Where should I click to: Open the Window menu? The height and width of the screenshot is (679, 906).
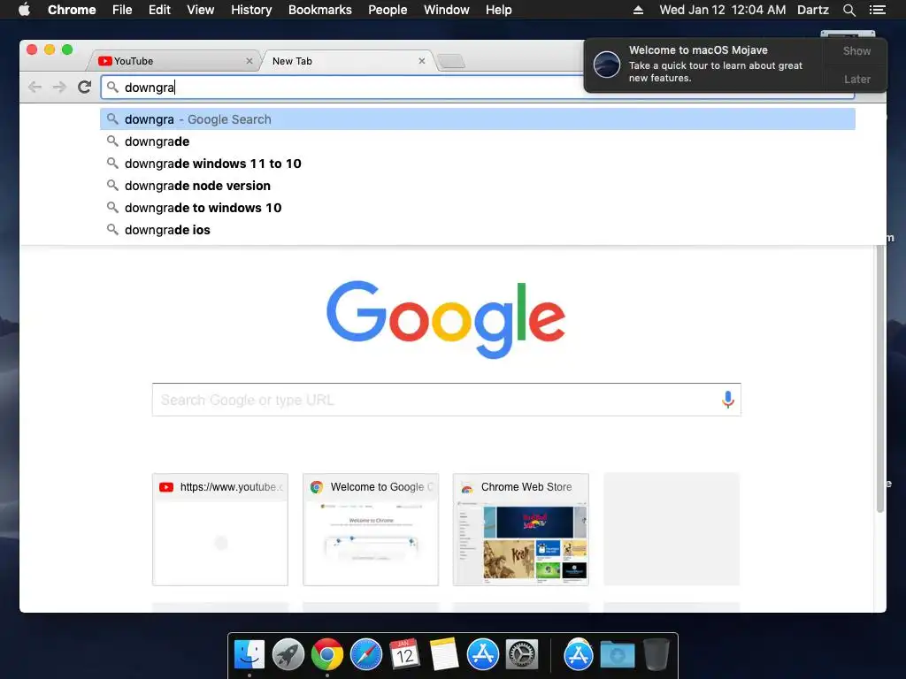coord(446,10)
